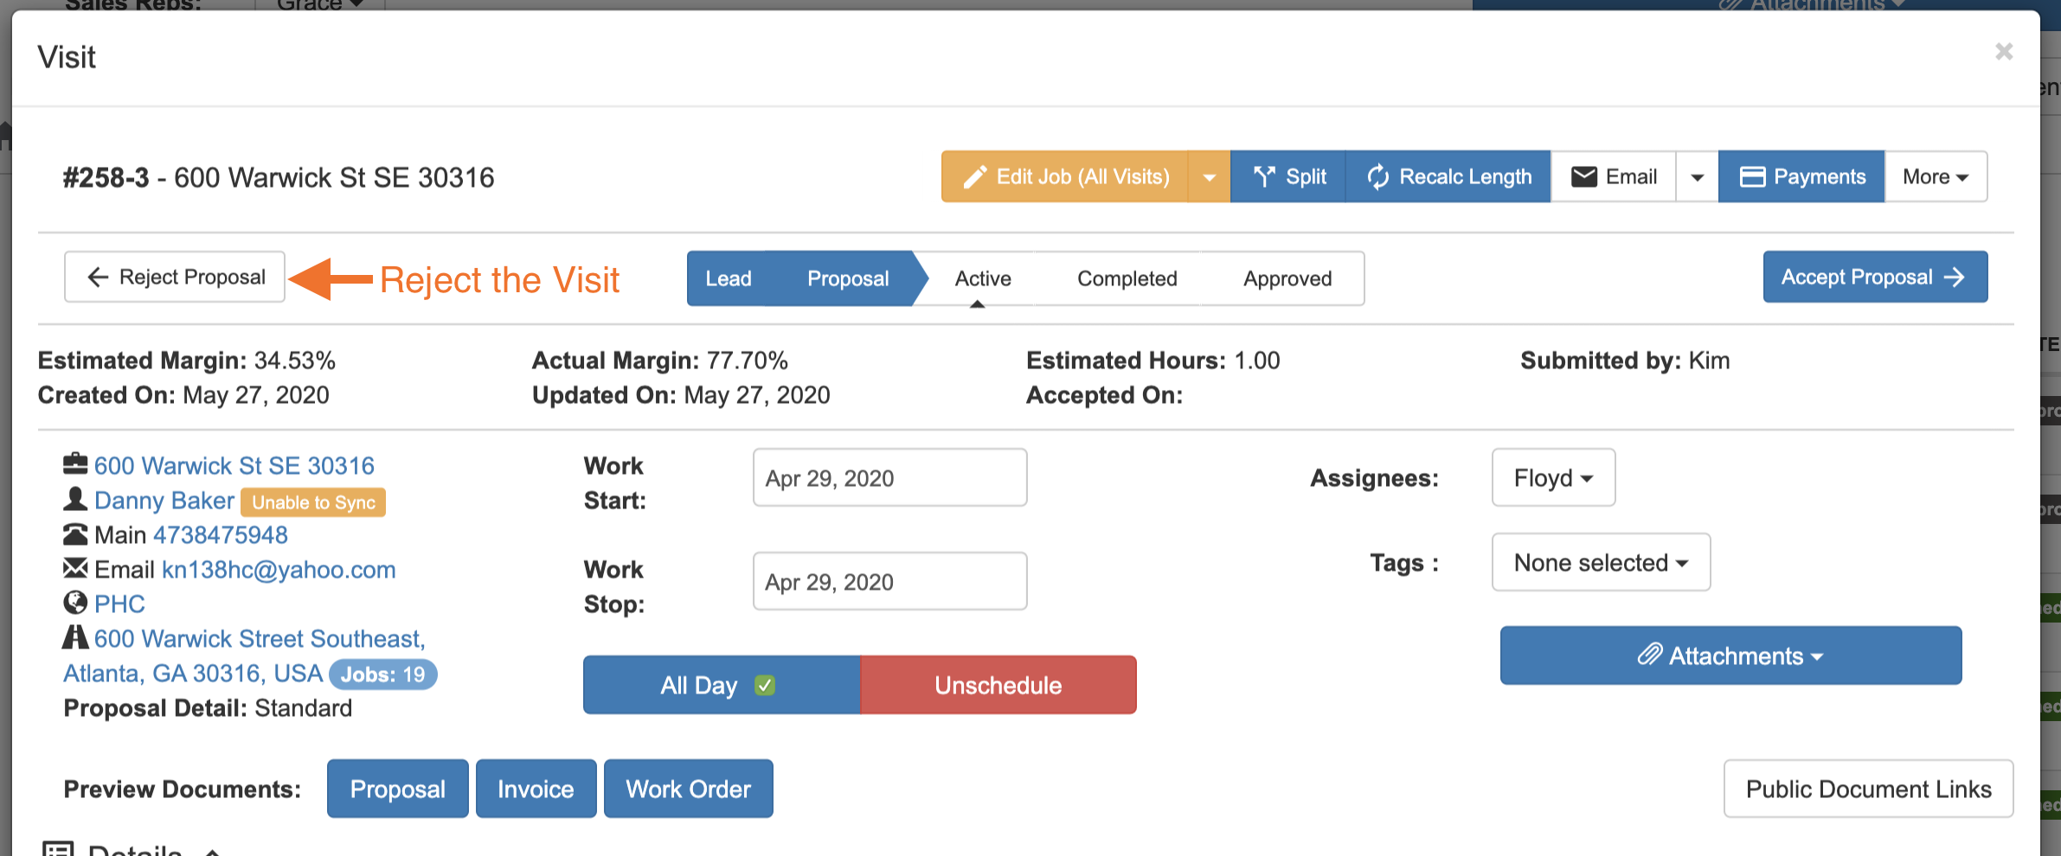Click the paperclip icon on Attachments

click(1649, 655)
